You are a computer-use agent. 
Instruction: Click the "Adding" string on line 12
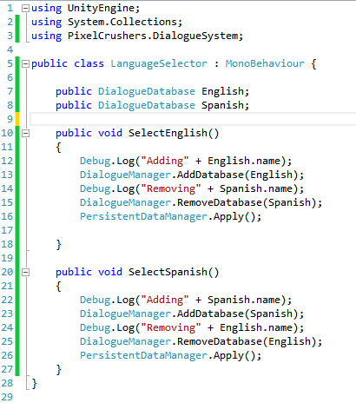click(x=165, y=161)
